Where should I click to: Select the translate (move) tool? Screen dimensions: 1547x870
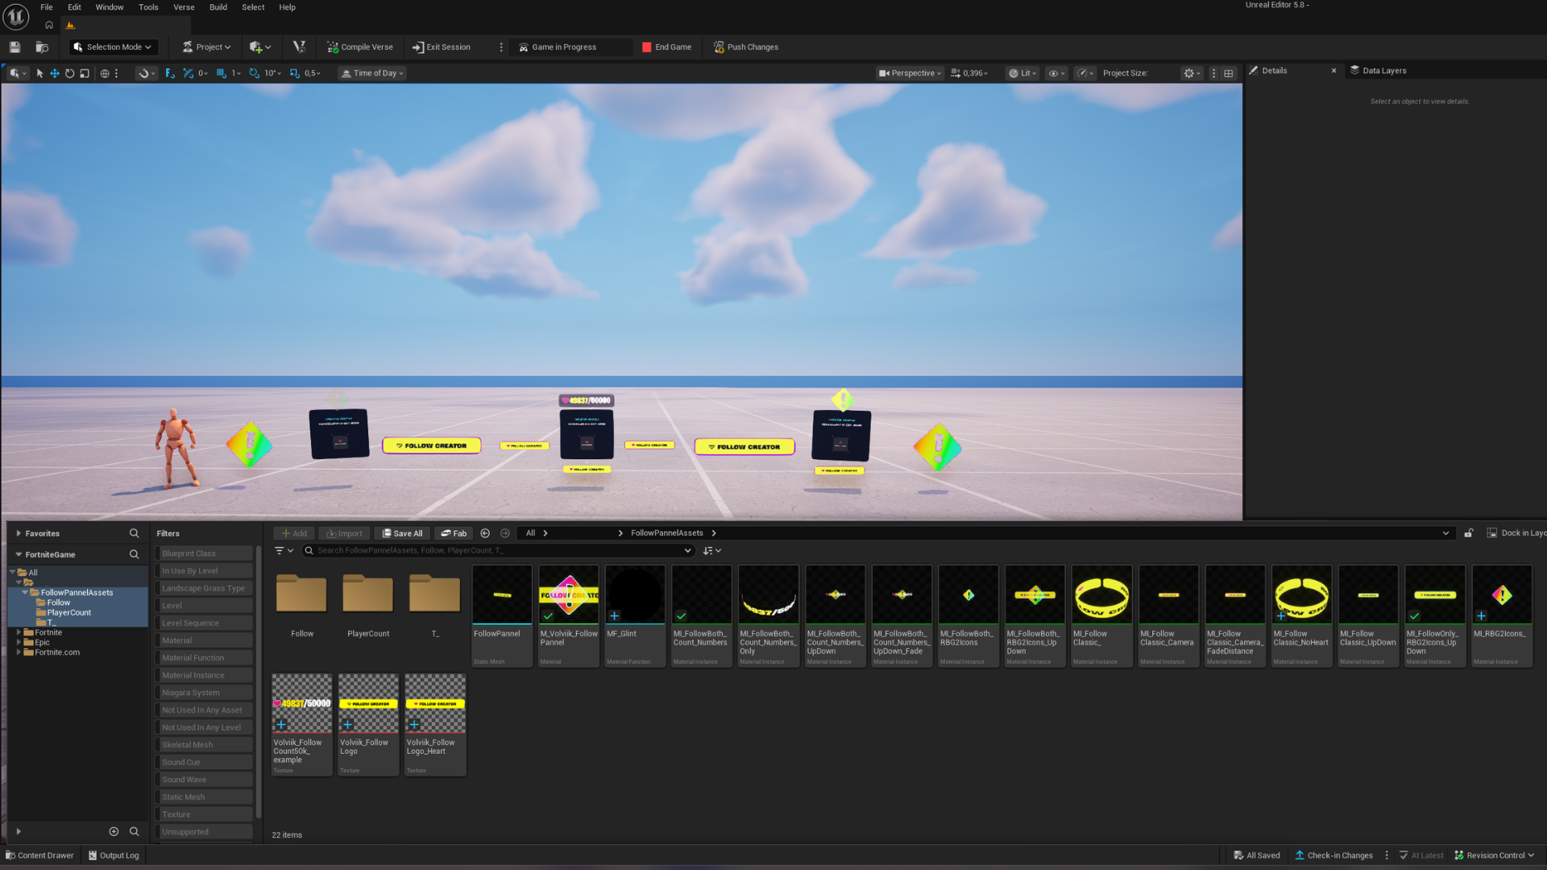(x=55, y=73)
